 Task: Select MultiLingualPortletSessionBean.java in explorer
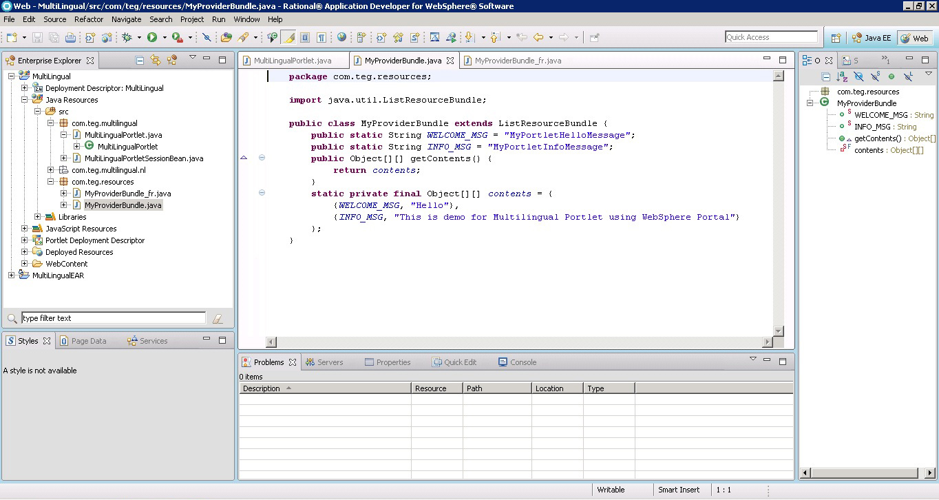tap(144, 158)
